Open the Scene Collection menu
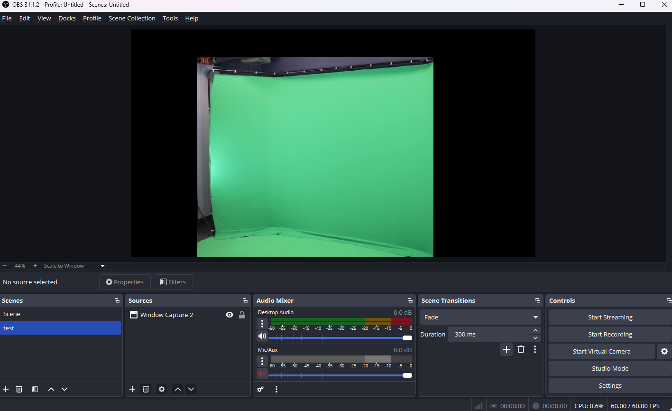672x411 pixels. (132, 18)
